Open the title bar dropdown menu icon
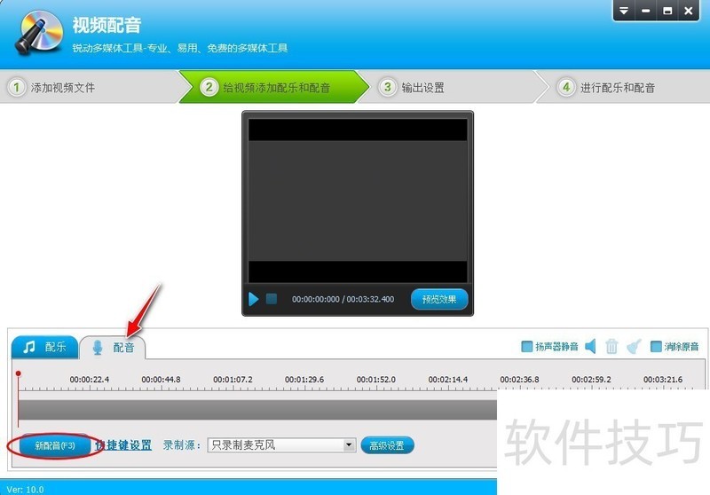The image size is (710, 495). point(624,11)
